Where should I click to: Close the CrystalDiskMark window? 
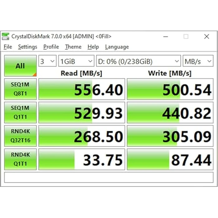click(x=206, y=36)
